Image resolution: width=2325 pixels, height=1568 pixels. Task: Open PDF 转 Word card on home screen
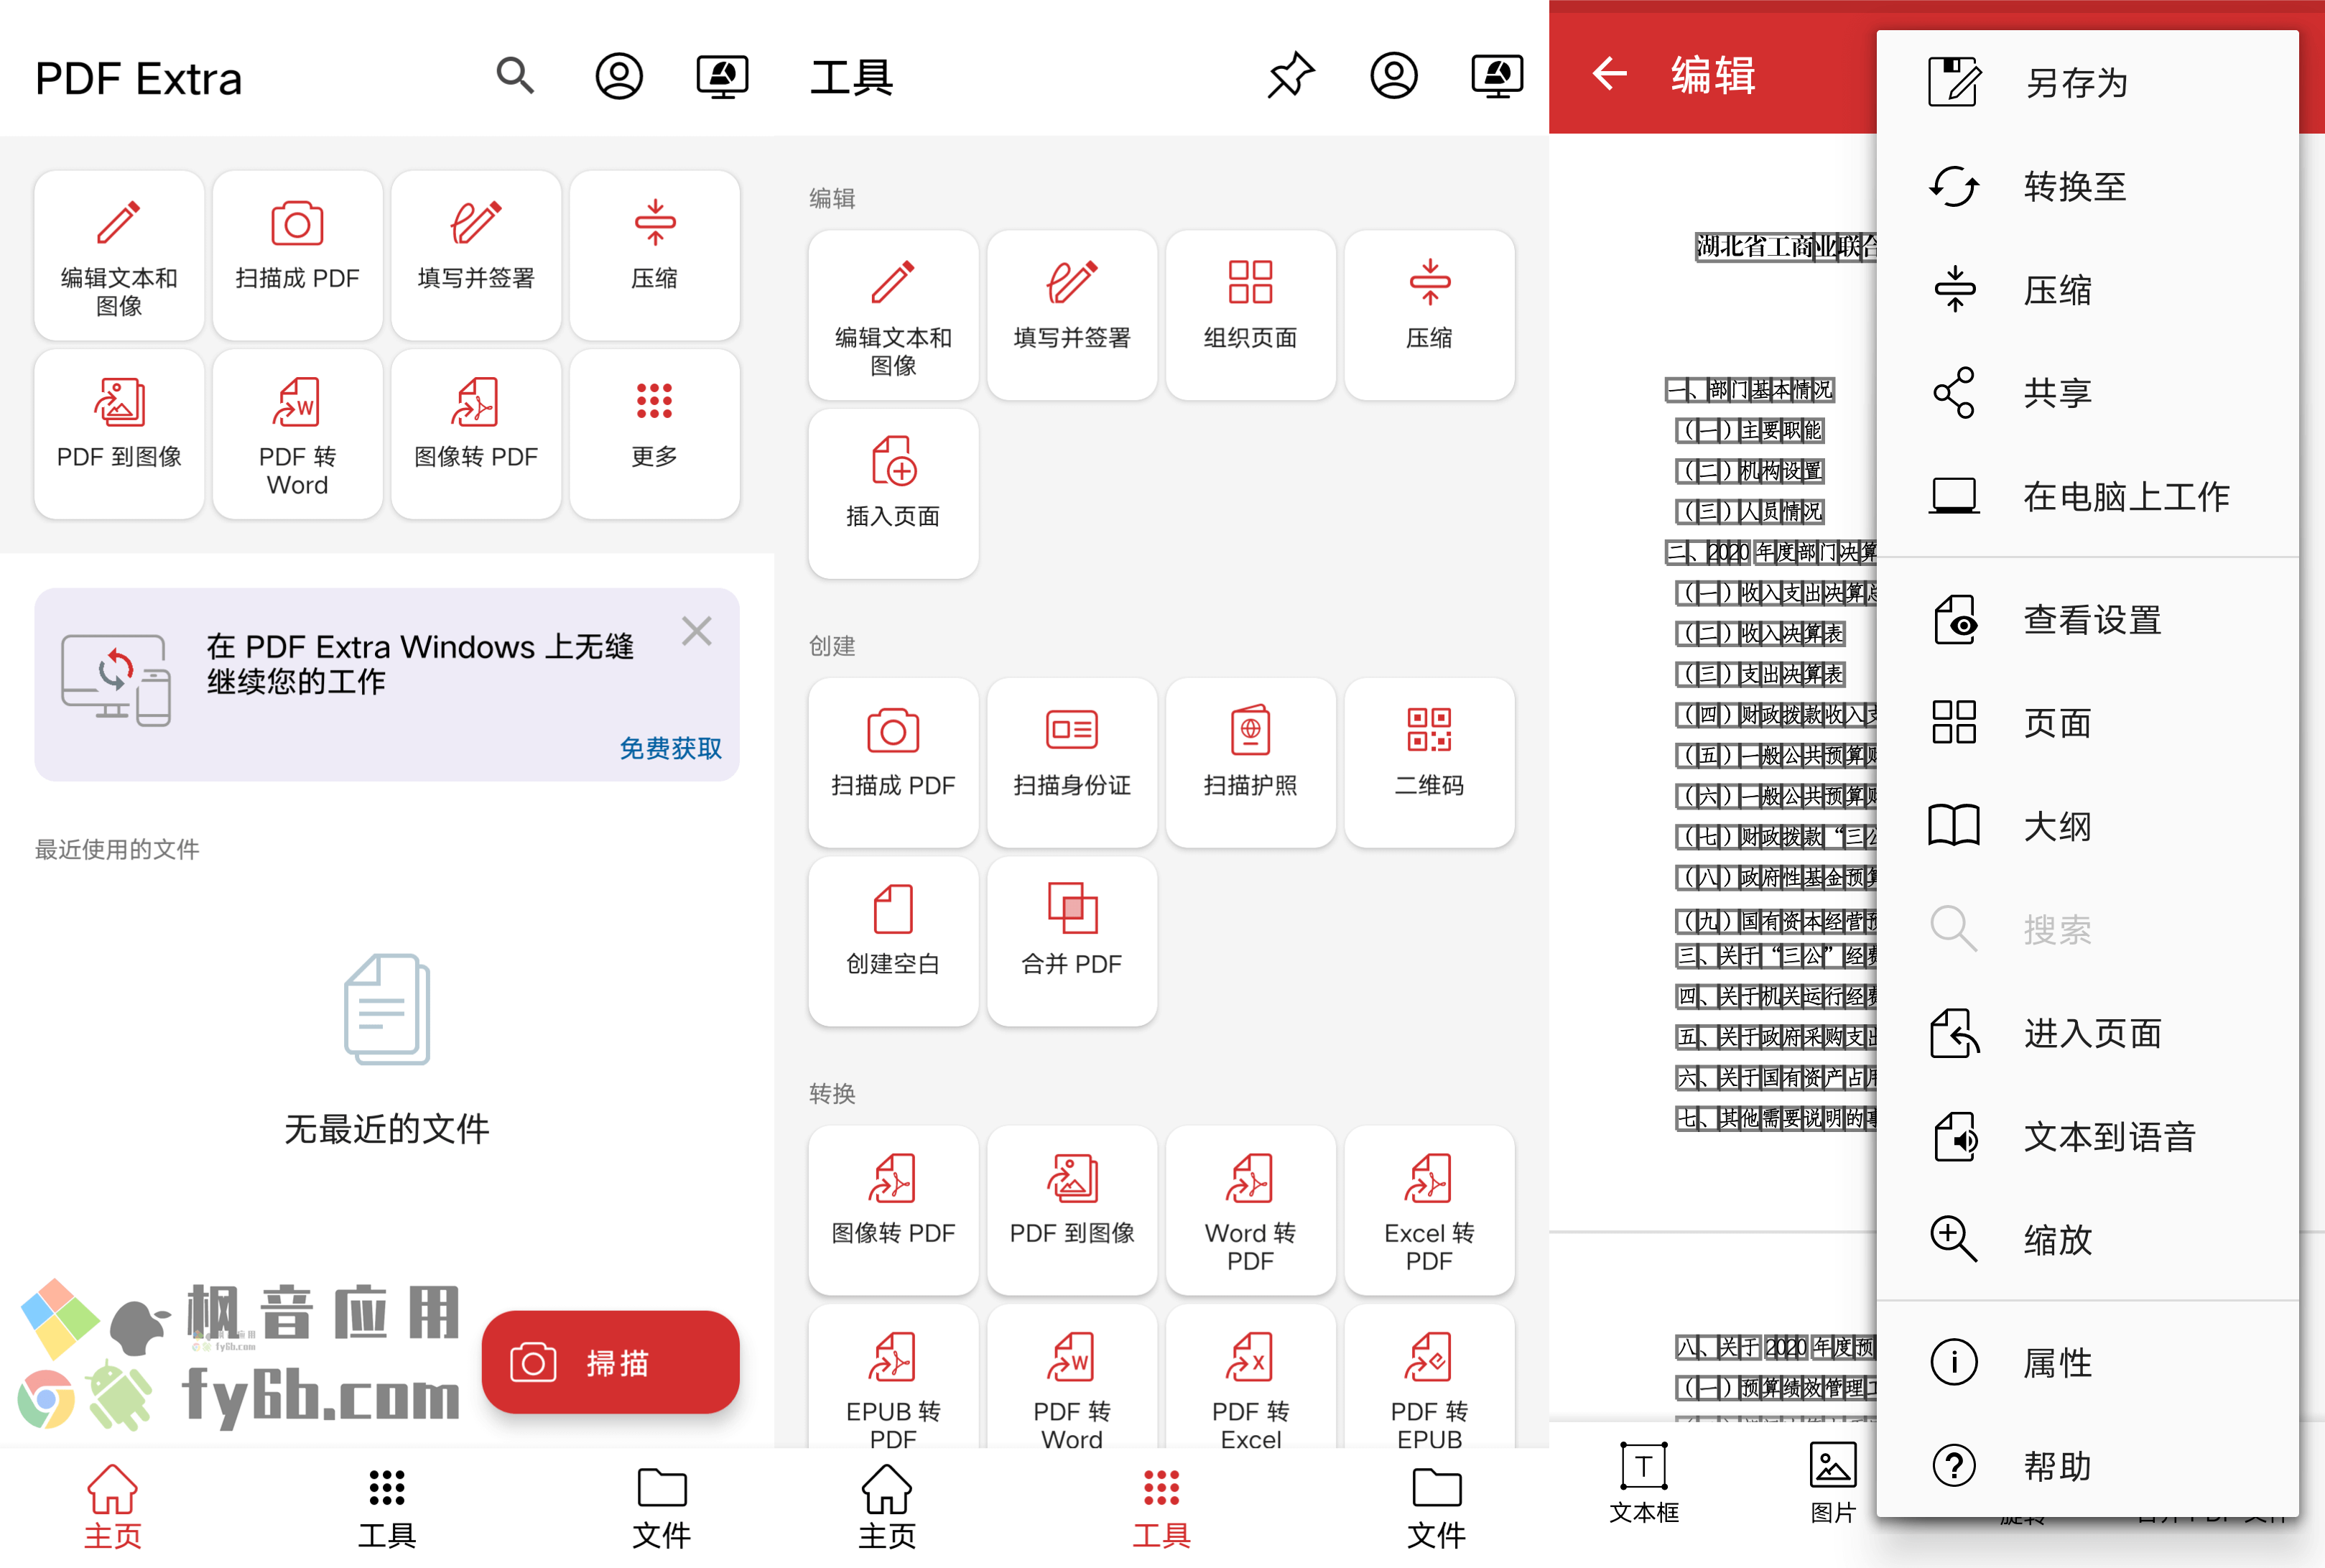click(x=298, y=434)
